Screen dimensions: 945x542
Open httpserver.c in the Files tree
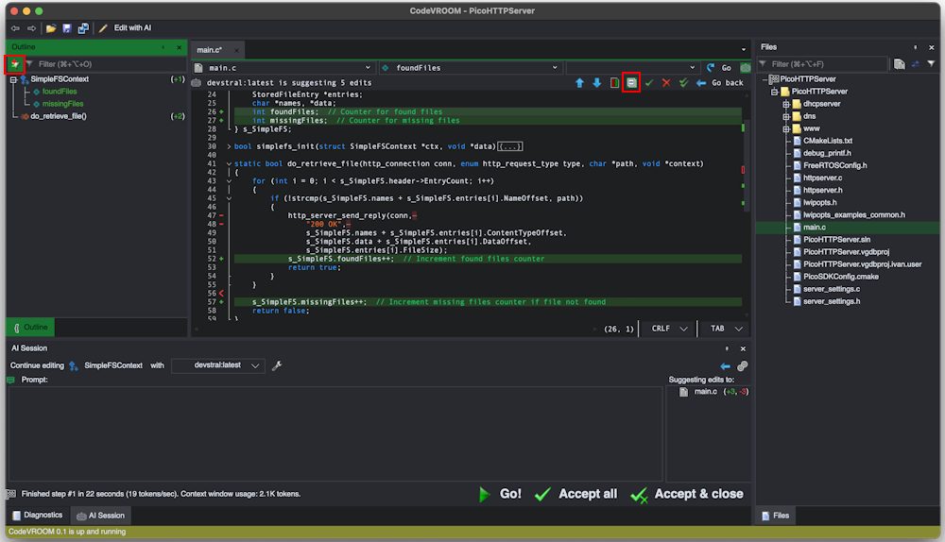[822, 178]
